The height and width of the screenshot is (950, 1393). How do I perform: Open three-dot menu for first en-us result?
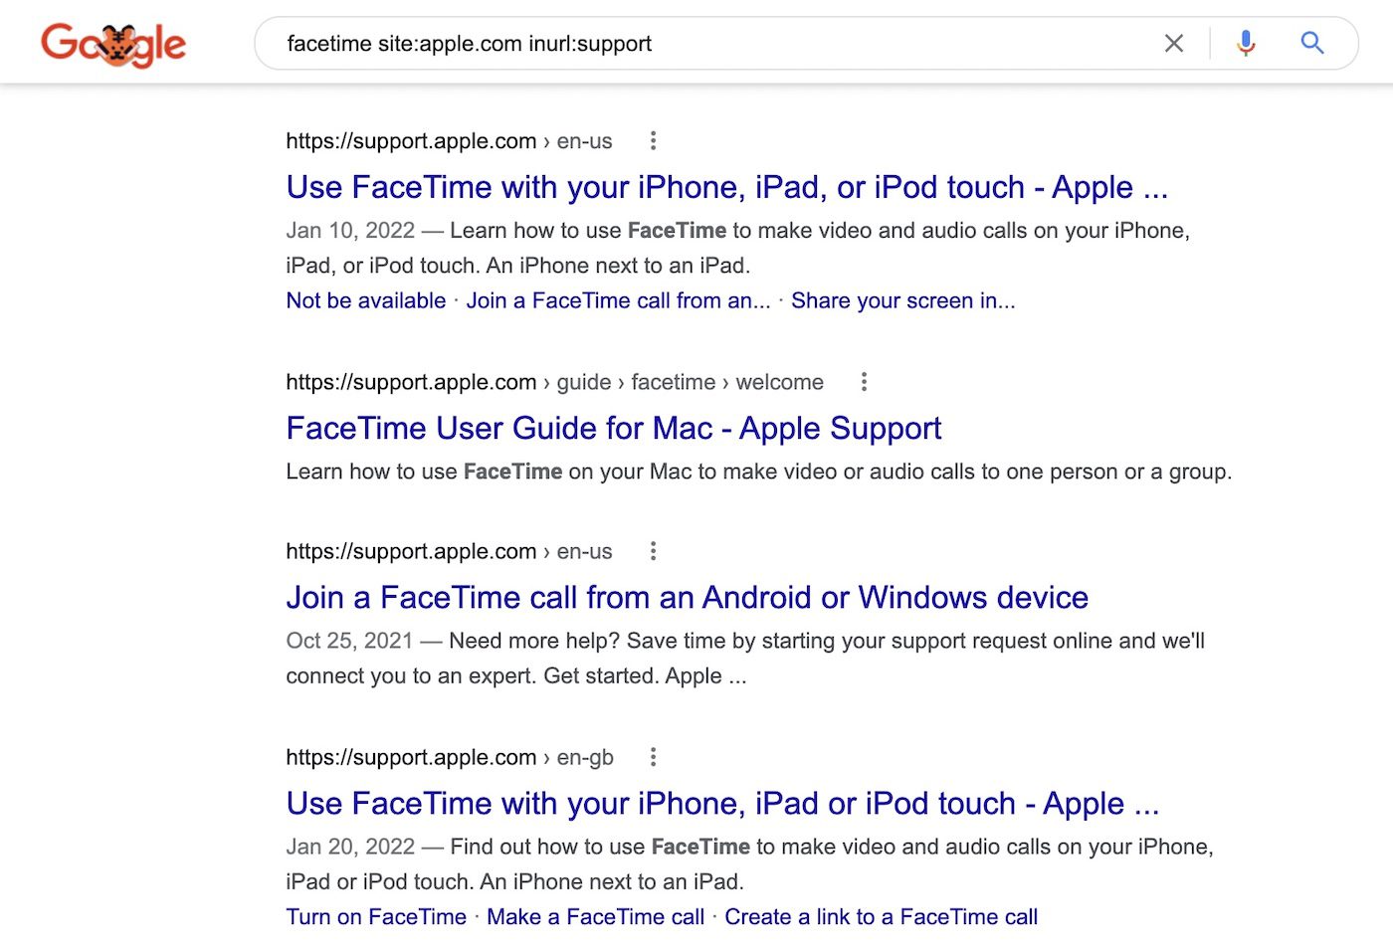(x=653, y=141)
